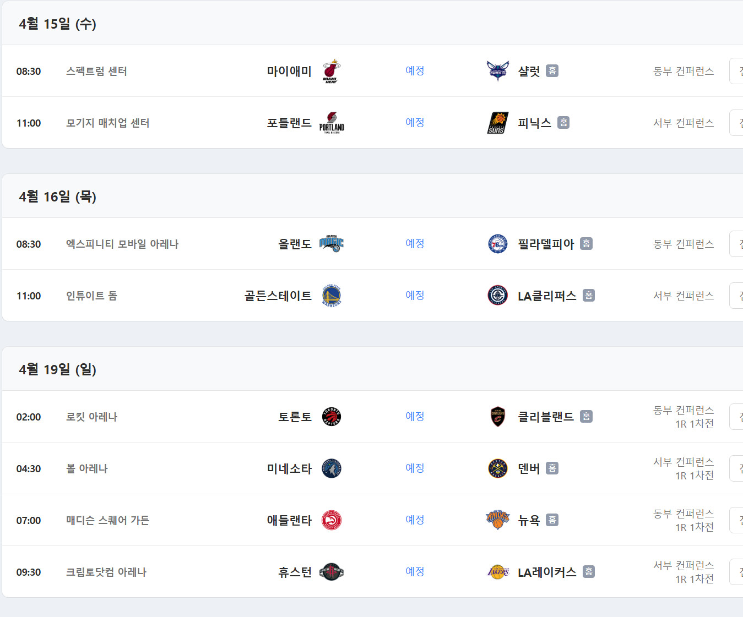
Task: Click the New York Knicks logo
Action: coord(498,520)
